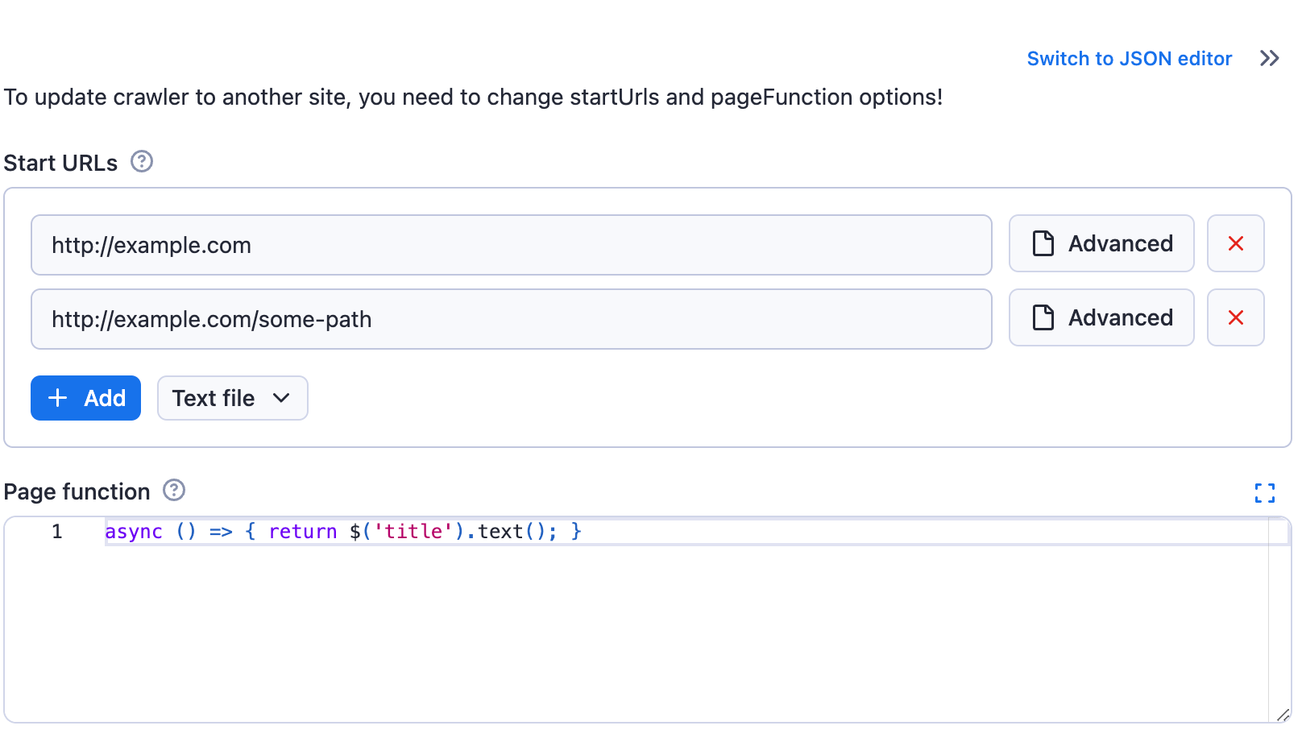Open Advanced options for the first start URL
1302x738 pixels.
pyautogui.click(x=1101, y=243)
